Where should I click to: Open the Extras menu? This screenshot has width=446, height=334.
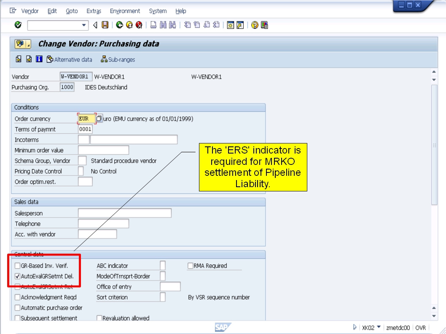click(x=94, y=11)
